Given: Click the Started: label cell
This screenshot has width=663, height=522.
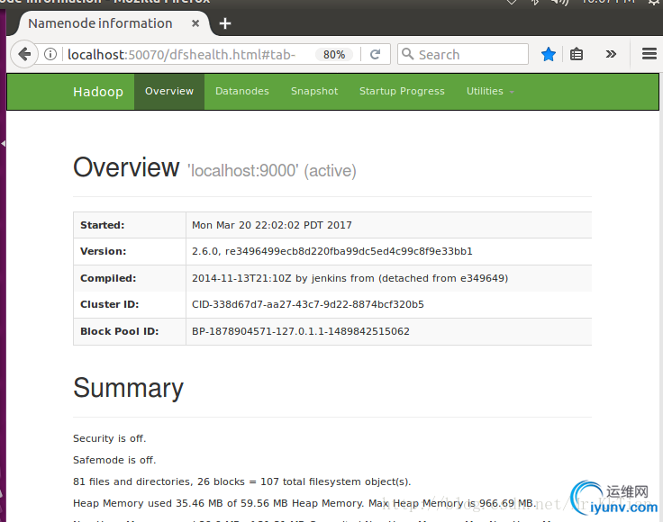Looking at the screenshot, I should pos(130,225).
